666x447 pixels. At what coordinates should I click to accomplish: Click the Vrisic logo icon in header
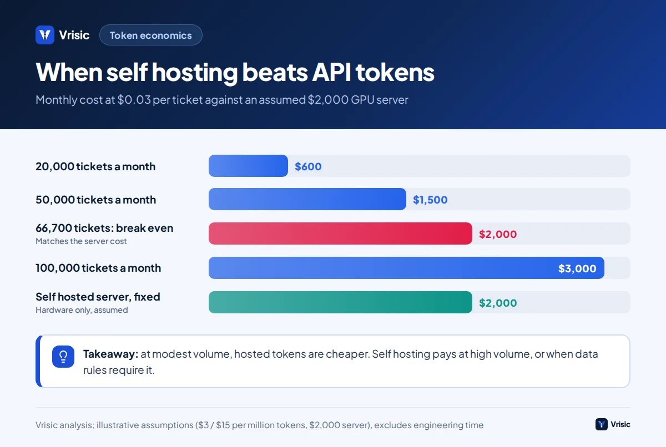point(45,35)
